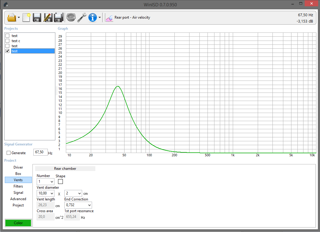
Task: Open project file with folder icon
Action: (11, 17)
